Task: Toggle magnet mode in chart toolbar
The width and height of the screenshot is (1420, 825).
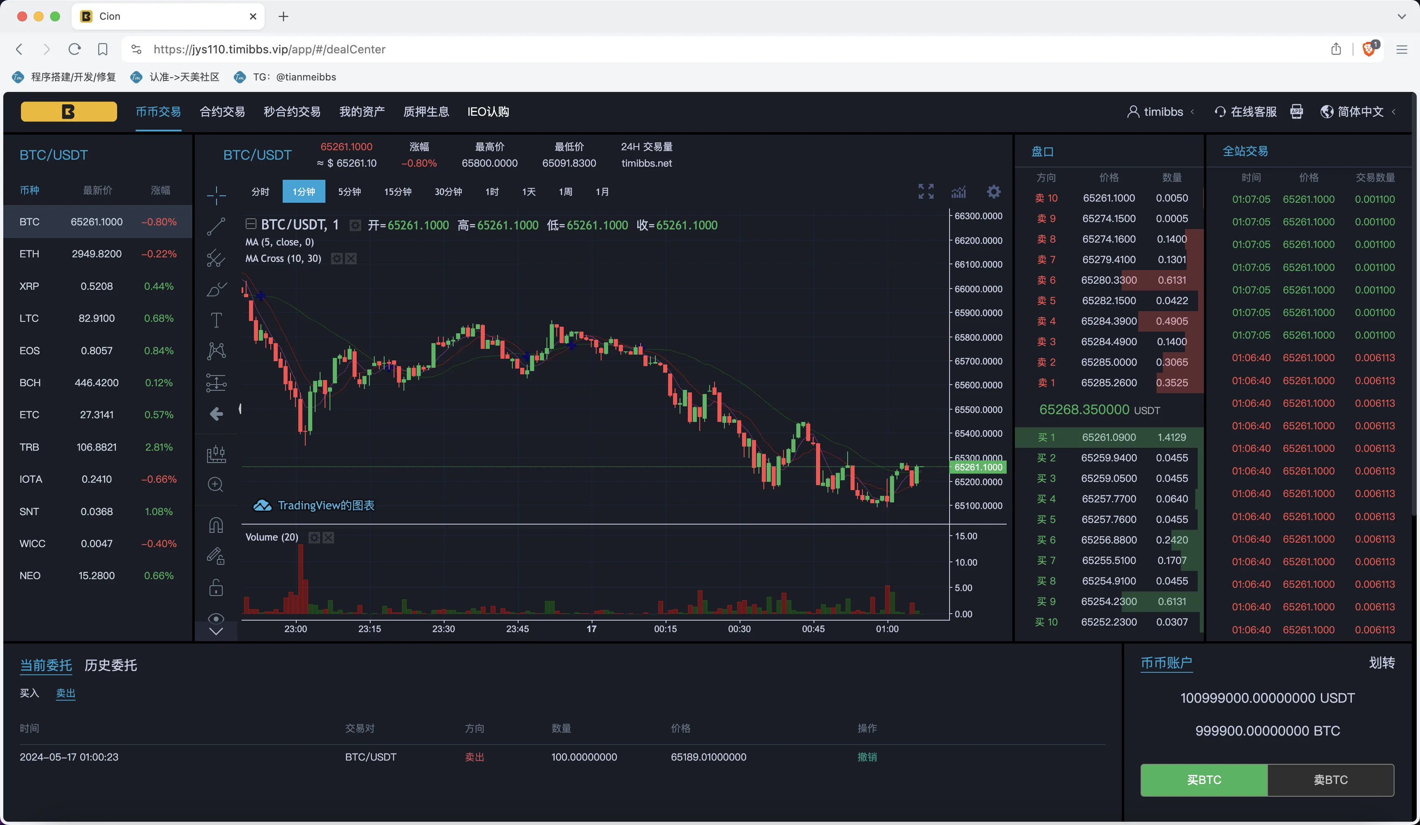Action: tap(216, 525)
